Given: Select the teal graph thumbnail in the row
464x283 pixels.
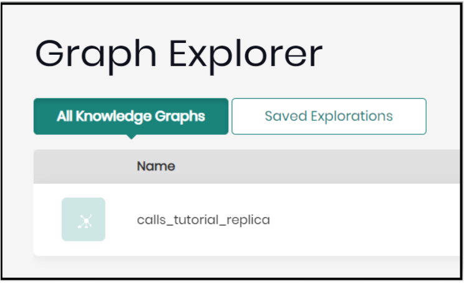Looking at the screenshot, I should coord(84,220).
